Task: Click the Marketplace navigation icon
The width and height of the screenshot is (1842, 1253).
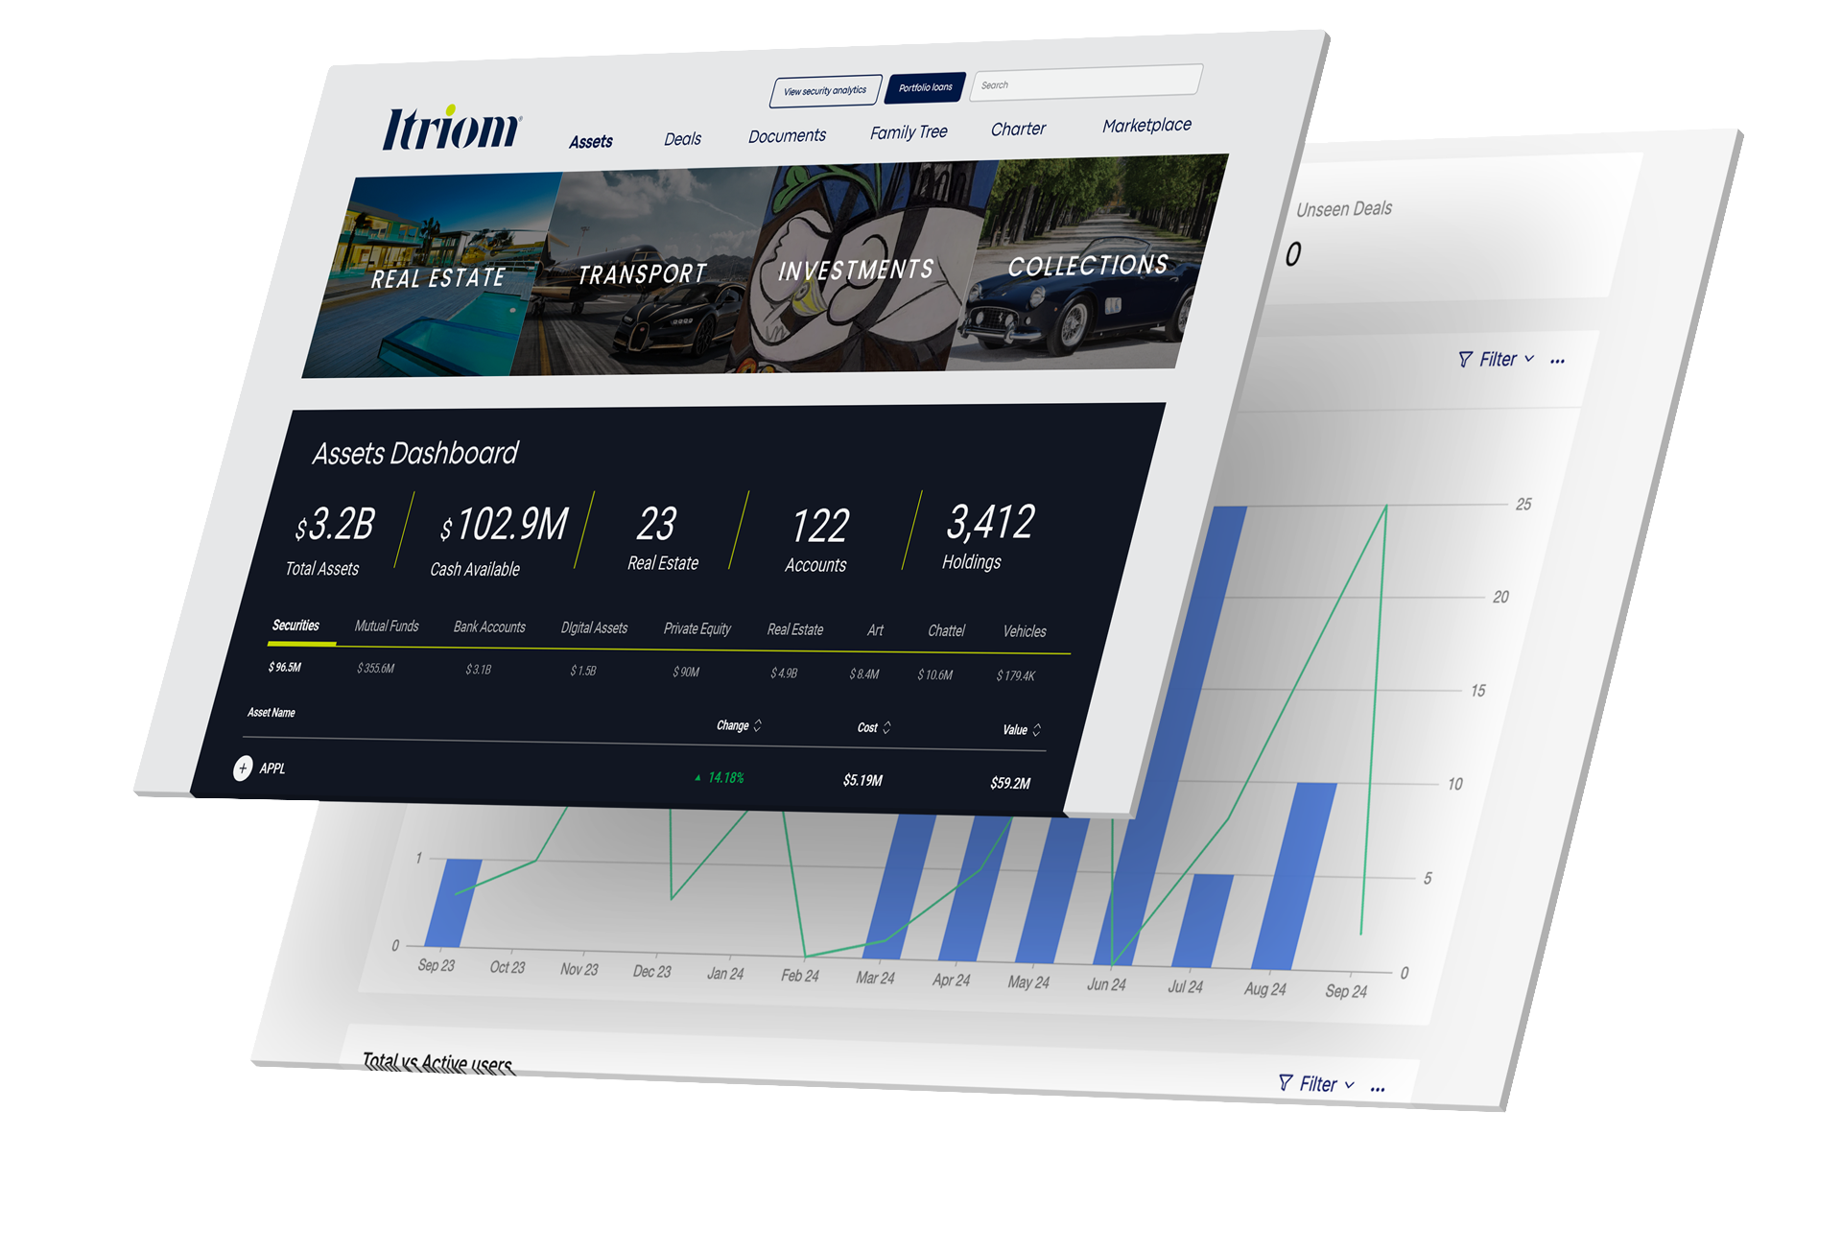Action: (1145, 128)
